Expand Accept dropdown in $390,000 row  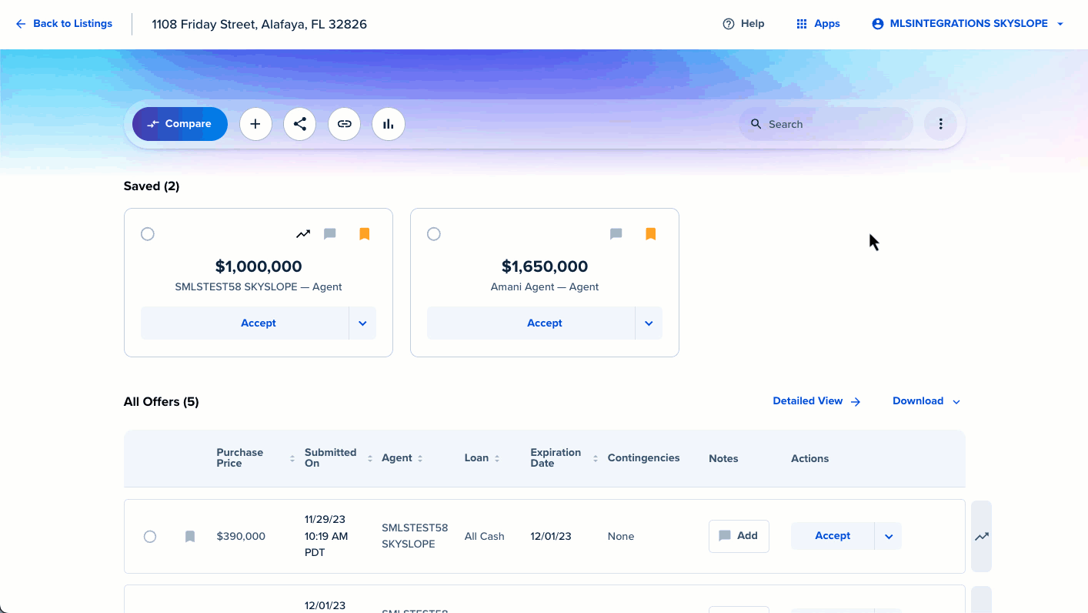(889, 536)
